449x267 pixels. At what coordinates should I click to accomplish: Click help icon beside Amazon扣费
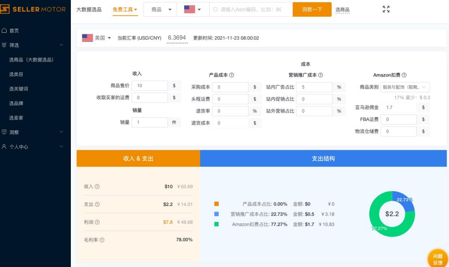404,75
